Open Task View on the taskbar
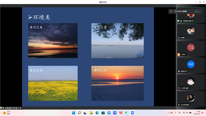Image resolution: width=206 pixels, height=116 pixels. click(85, 113)
